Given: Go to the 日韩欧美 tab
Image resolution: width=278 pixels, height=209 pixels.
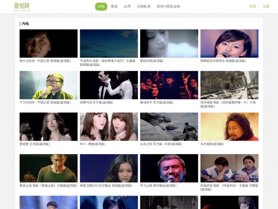Looking at the screenshot, I should point(144,7).
